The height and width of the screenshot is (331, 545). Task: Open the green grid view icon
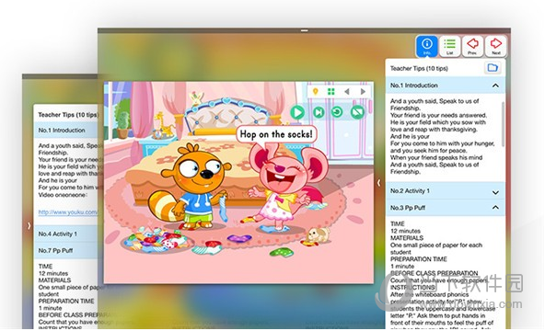click(330, 92)
